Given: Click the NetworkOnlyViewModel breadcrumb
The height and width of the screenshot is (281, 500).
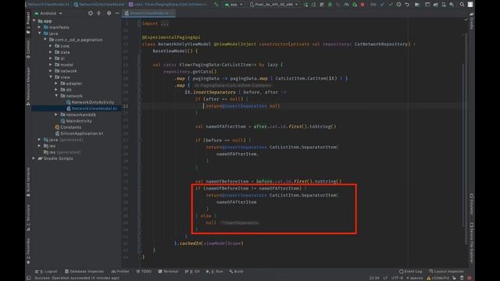Looking at the screenshot, I should point(99,5).
